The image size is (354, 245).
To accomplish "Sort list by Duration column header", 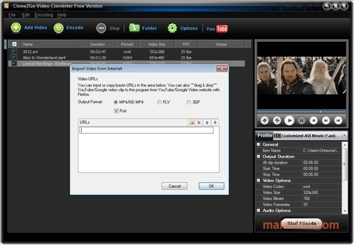I will [98, 44].
